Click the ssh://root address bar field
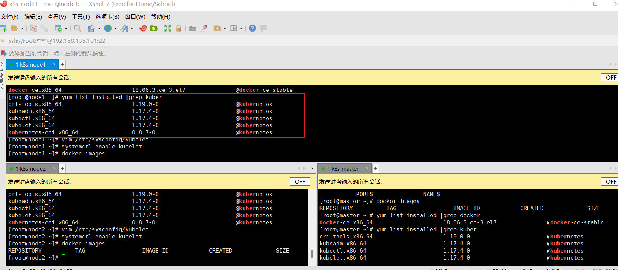The image size is (618, 270). [x=309, y=41]
